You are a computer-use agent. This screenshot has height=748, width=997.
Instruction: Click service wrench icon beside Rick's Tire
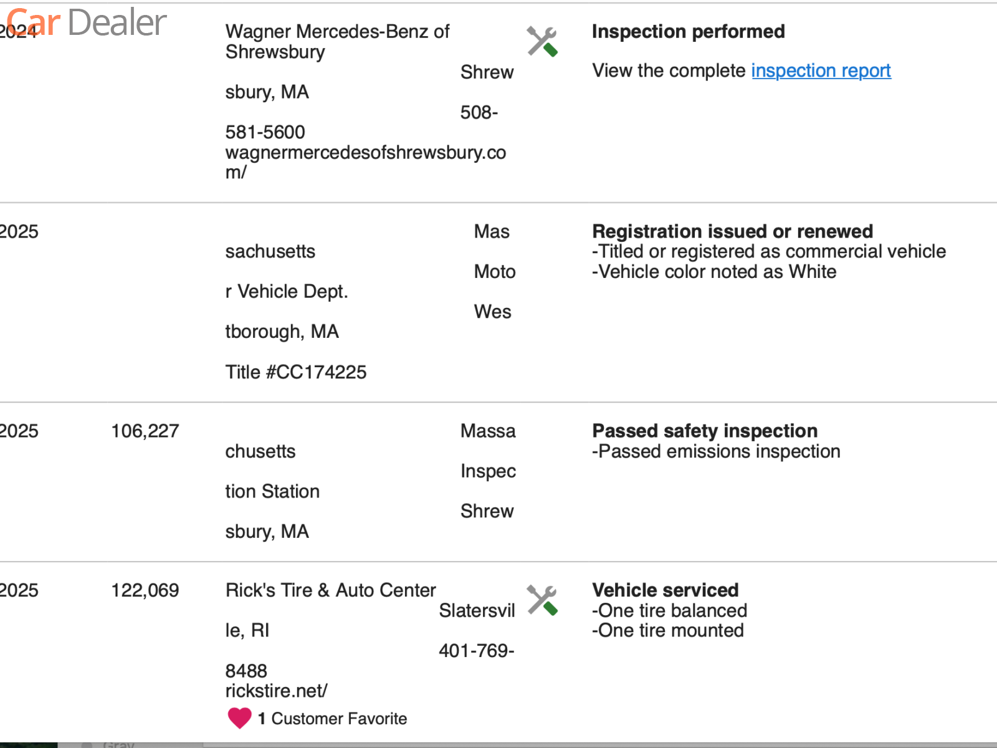click(542, 600)
